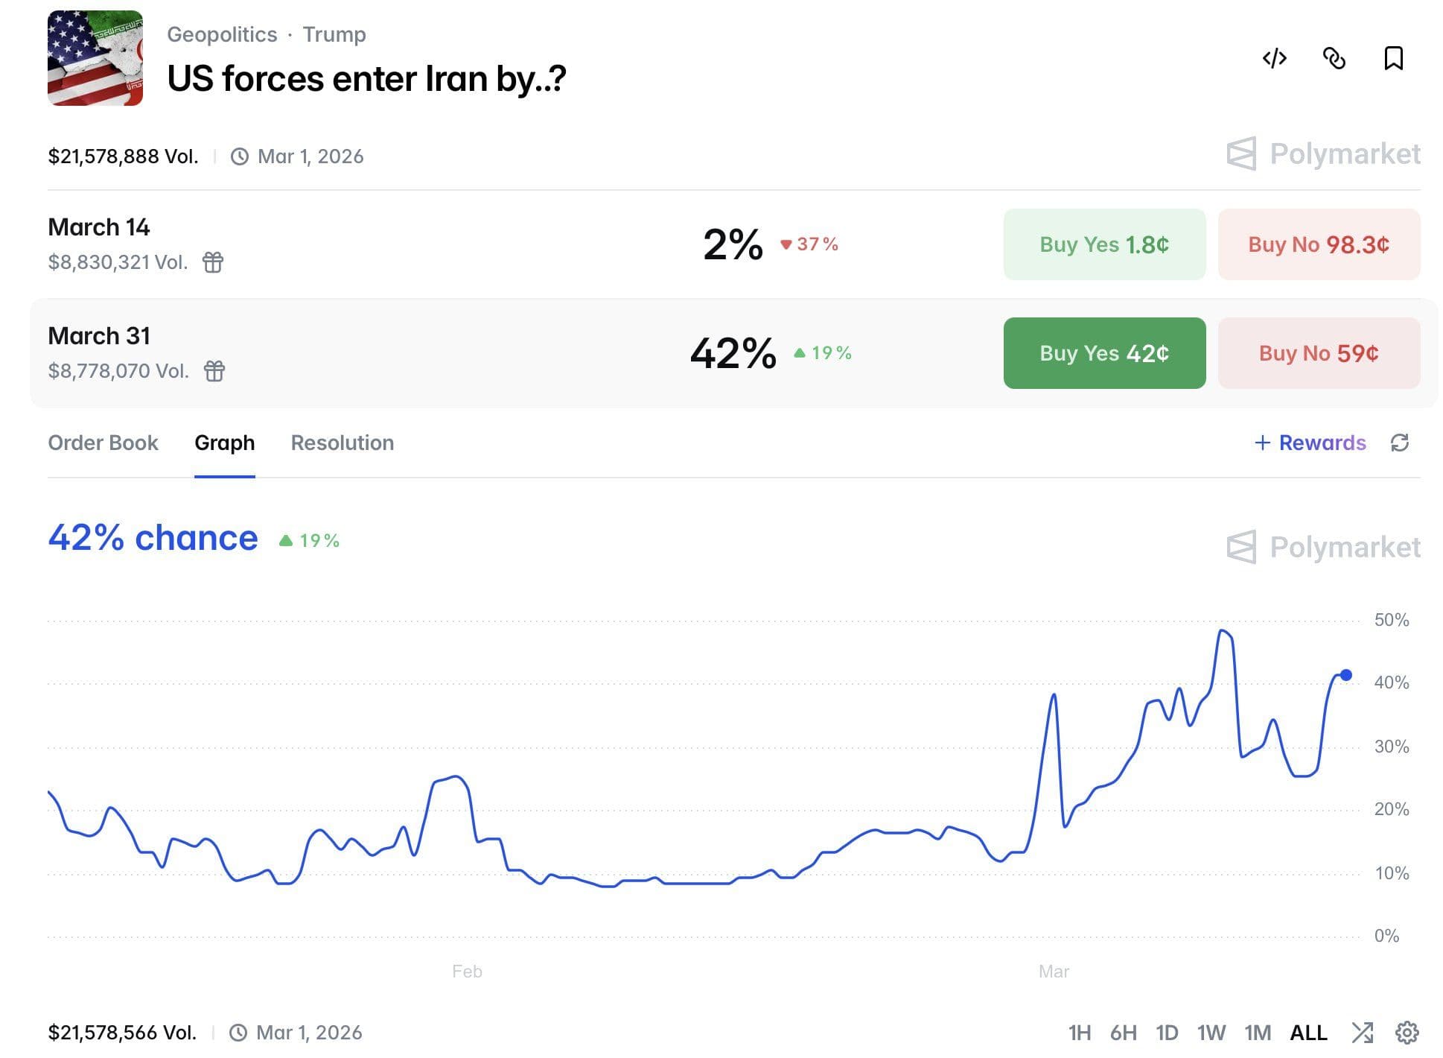The height and width of the screenshot is (1058, 1443).
Task: Refresh the order book data
Action: [1401, 443]
